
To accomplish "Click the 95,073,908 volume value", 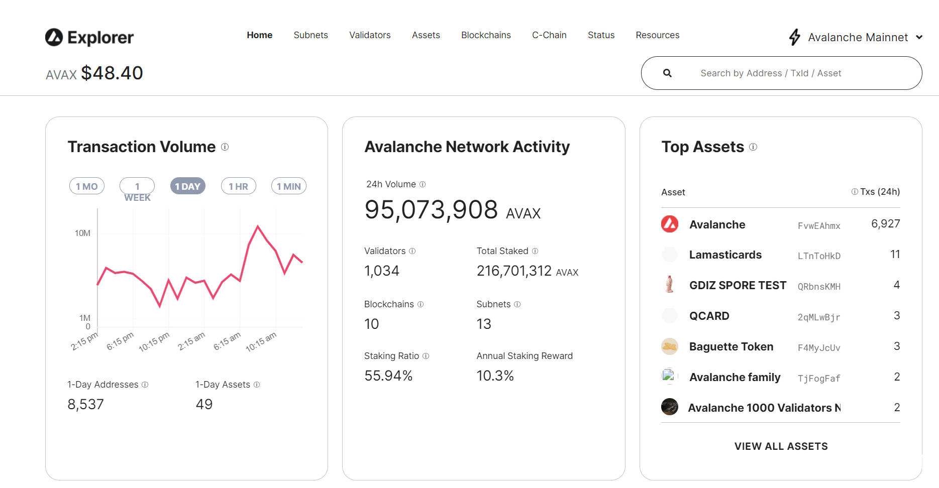I will pyautogui.click(x=431, y=209).
